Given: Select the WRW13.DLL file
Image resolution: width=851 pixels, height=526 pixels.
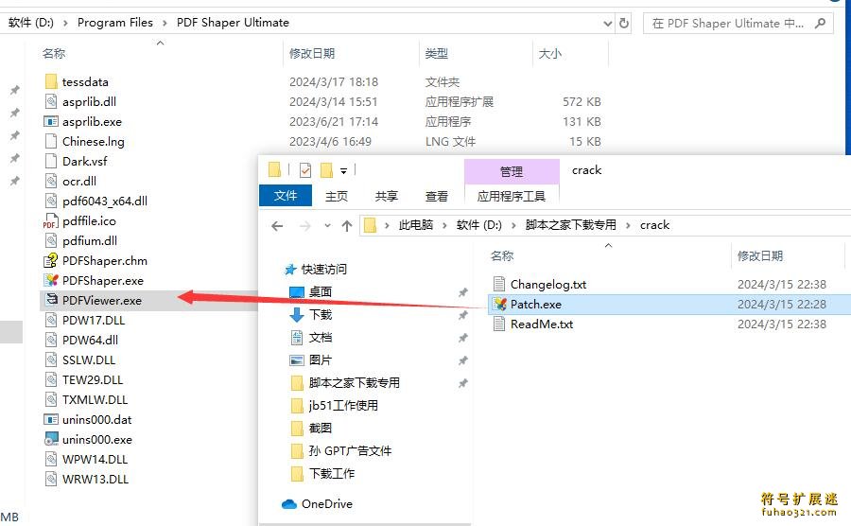Looking at the screenshot, I should (x=96, y=480).
